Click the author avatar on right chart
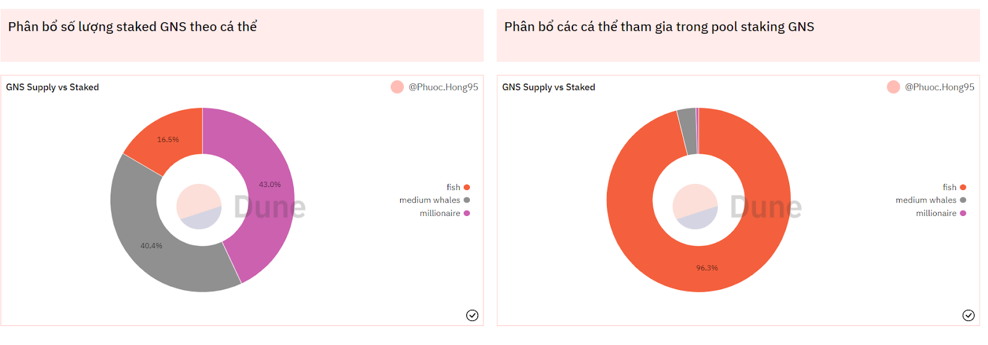 pos(894,87)
